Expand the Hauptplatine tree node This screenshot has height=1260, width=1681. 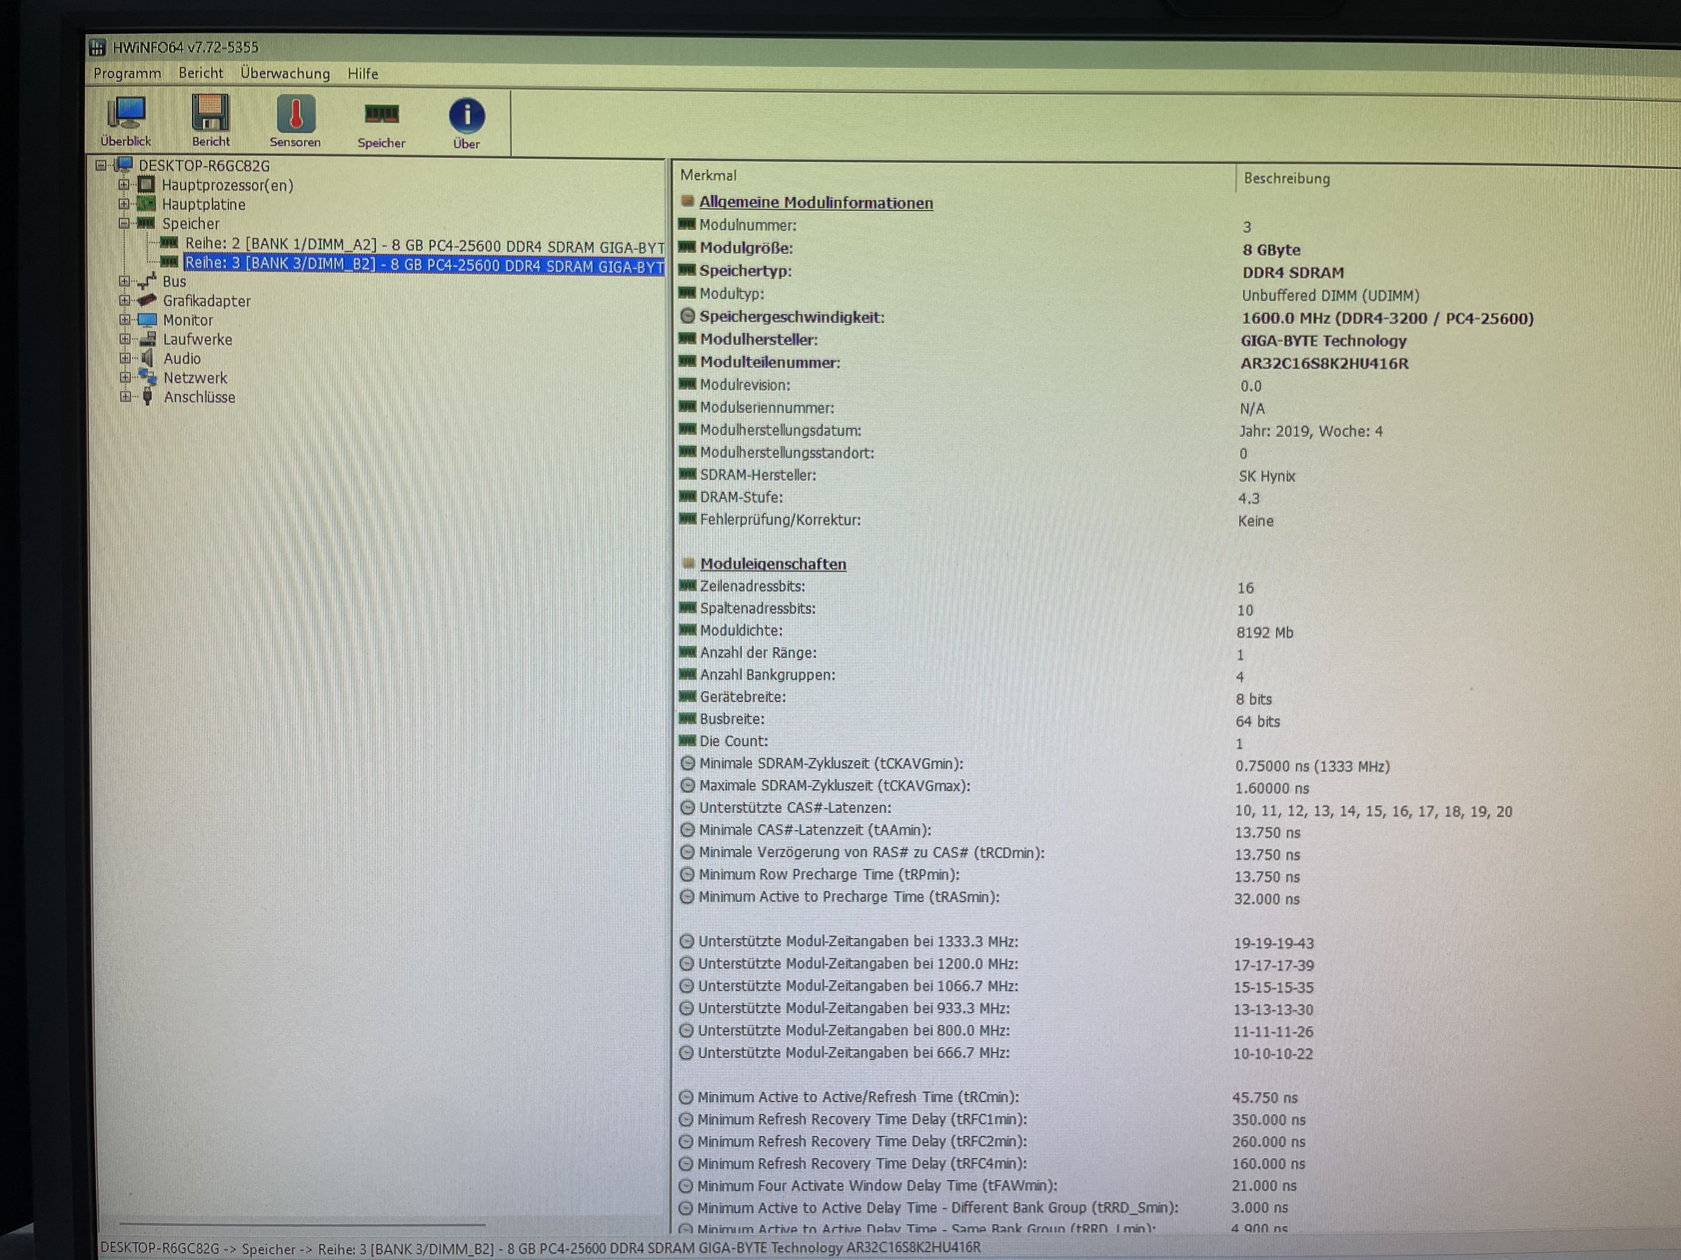coord(124,204)
